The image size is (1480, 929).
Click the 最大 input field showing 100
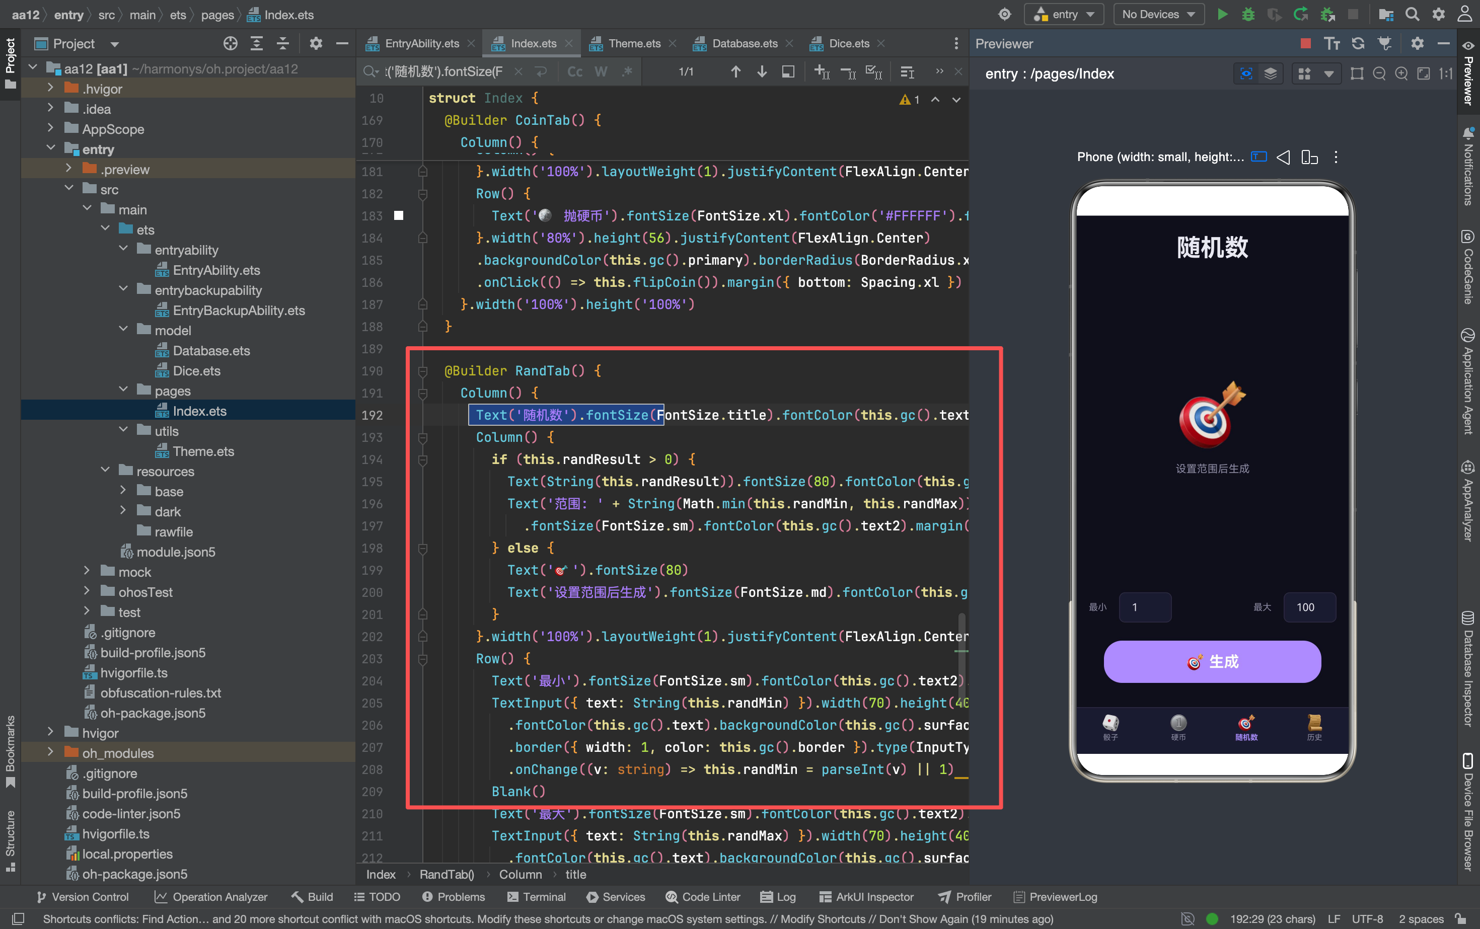[1310, 607]
